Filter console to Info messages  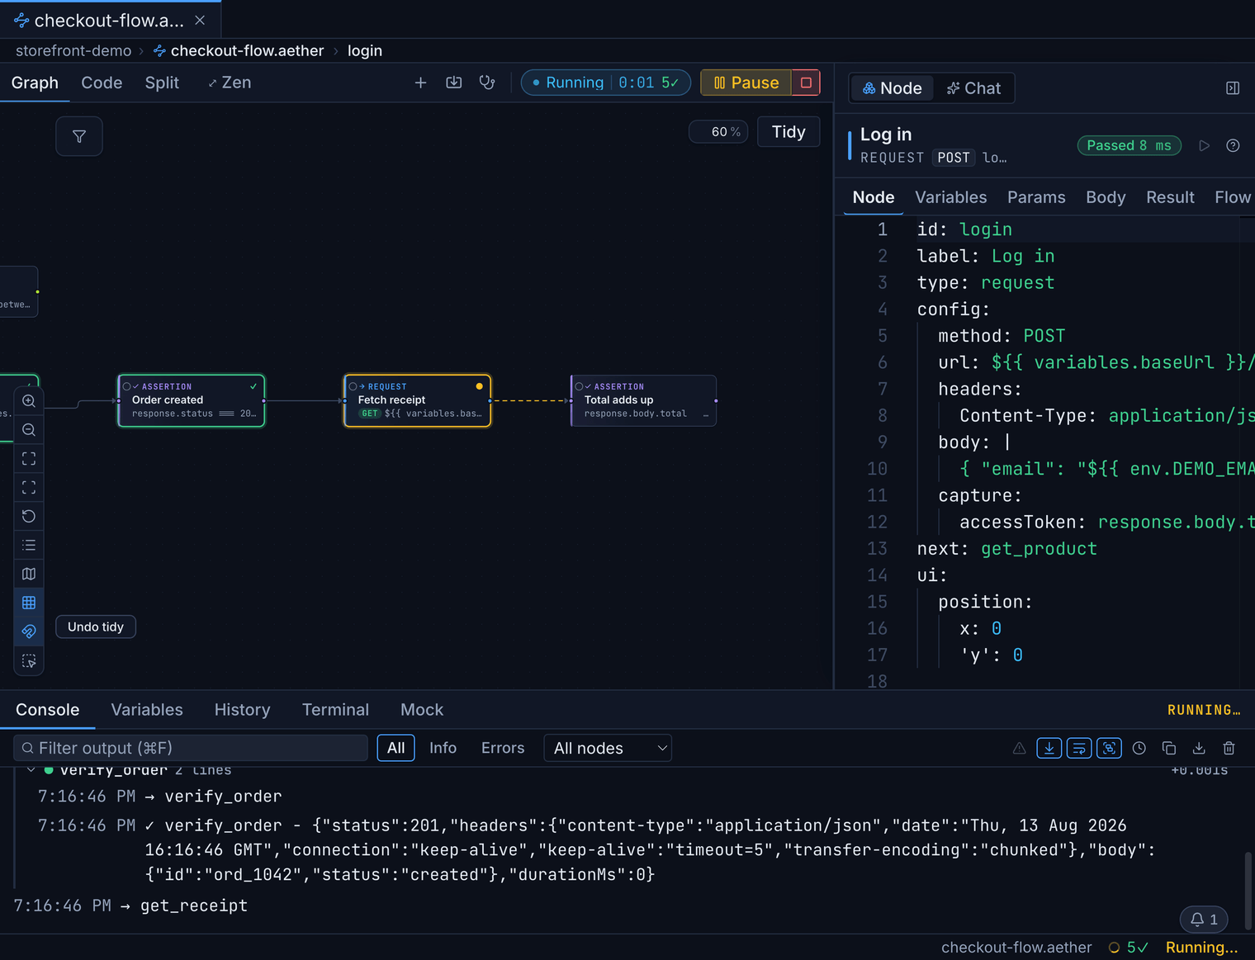(x=443, y=748)
